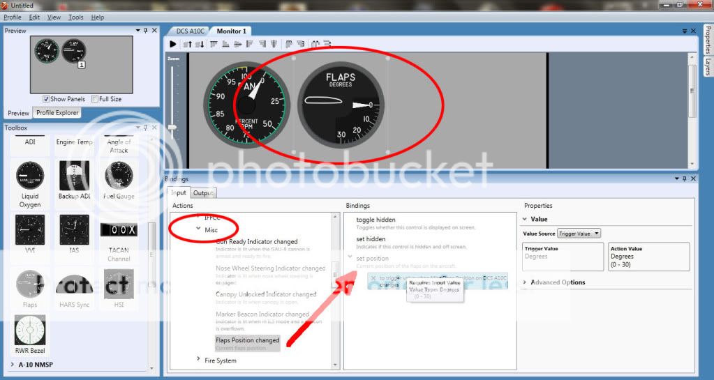Remove the Flaps Position binding with its X

tap(373, 278)
